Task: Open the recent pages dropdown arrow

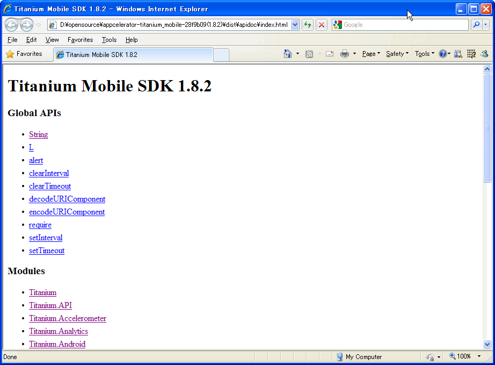Action: [x=39, y=25]
